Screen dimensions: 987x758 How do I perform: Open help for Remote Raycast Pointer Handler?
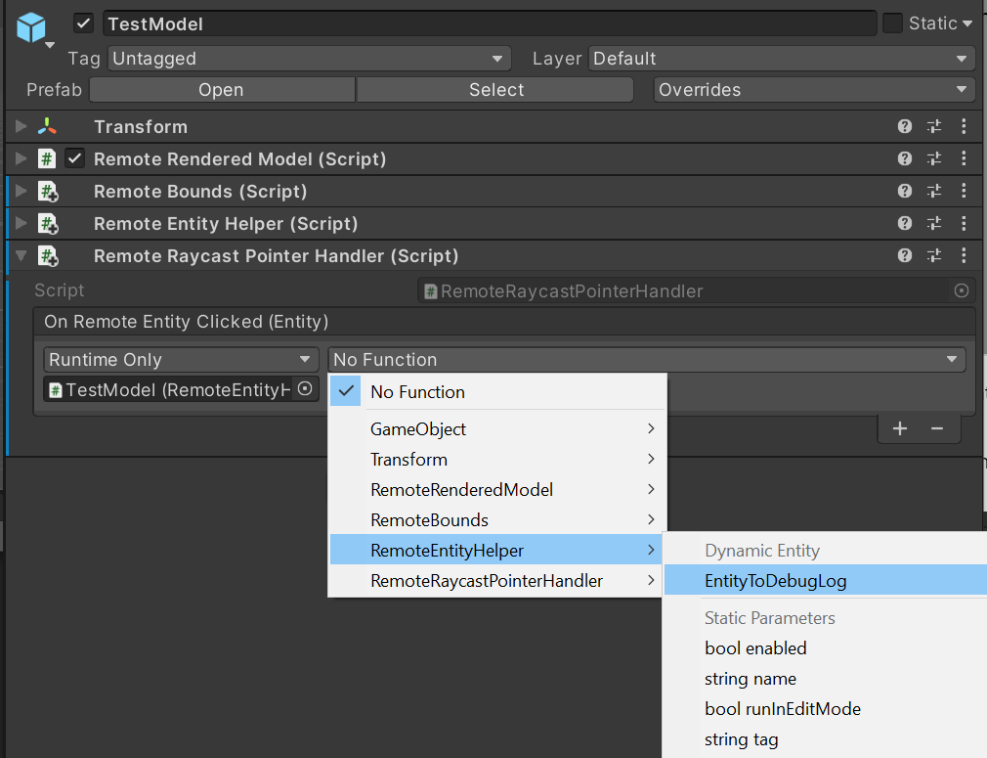(x=905, y=255)
